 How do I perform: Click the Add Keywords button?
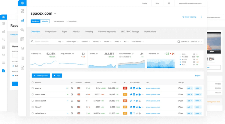[40, 76]
